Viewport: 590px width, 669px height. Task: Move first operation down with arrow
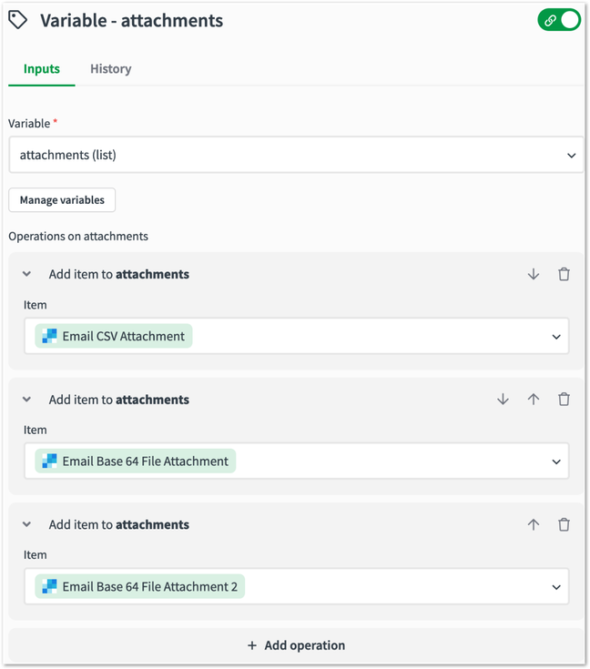[534, 274]
